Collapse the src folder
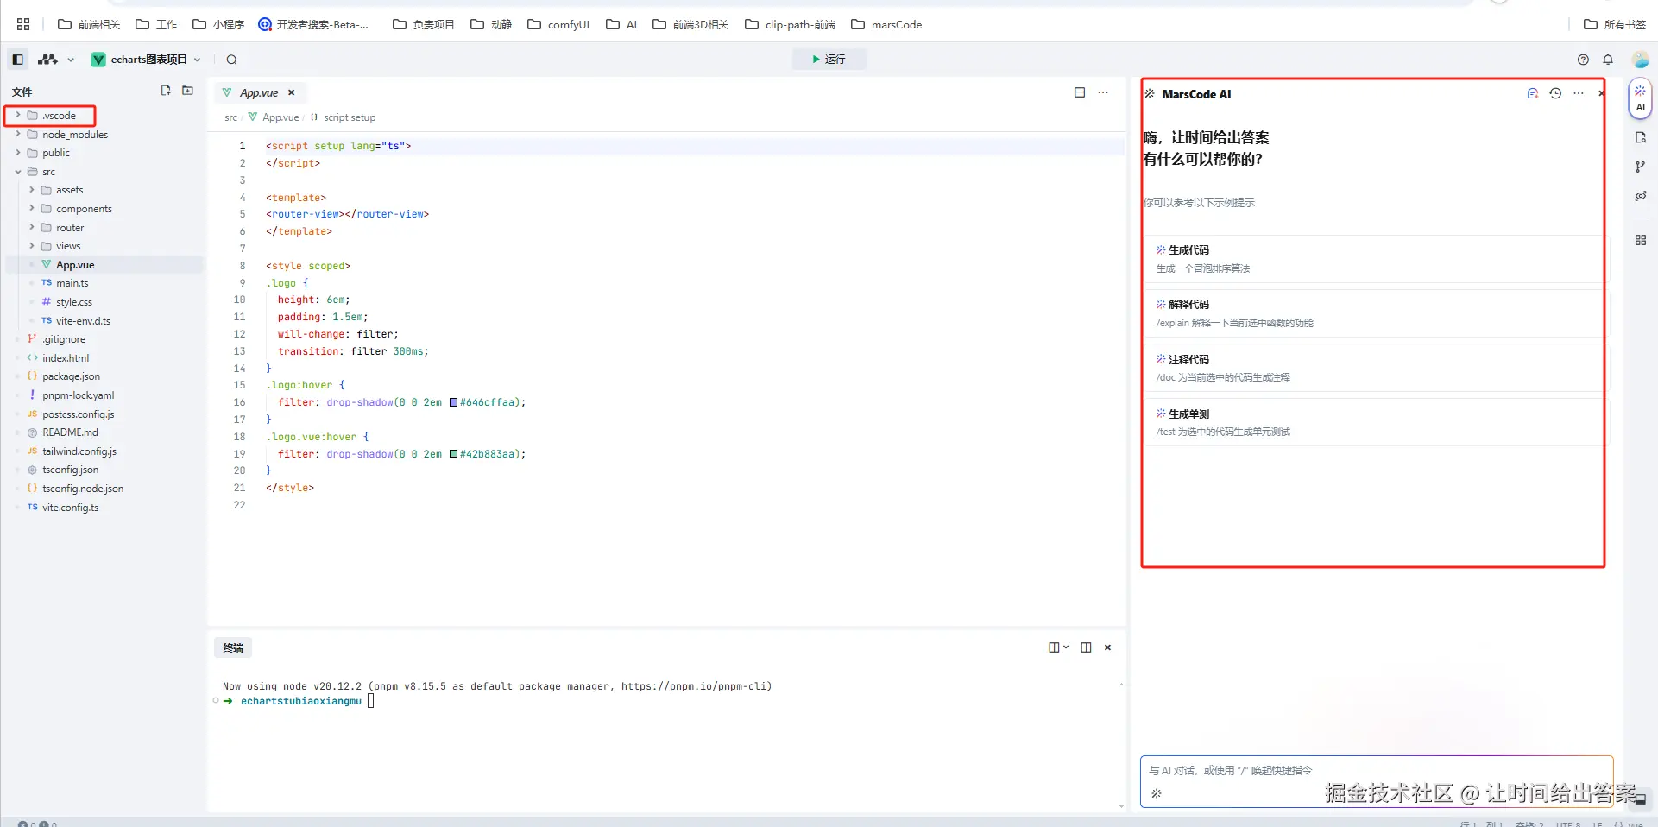 [18, 172]
